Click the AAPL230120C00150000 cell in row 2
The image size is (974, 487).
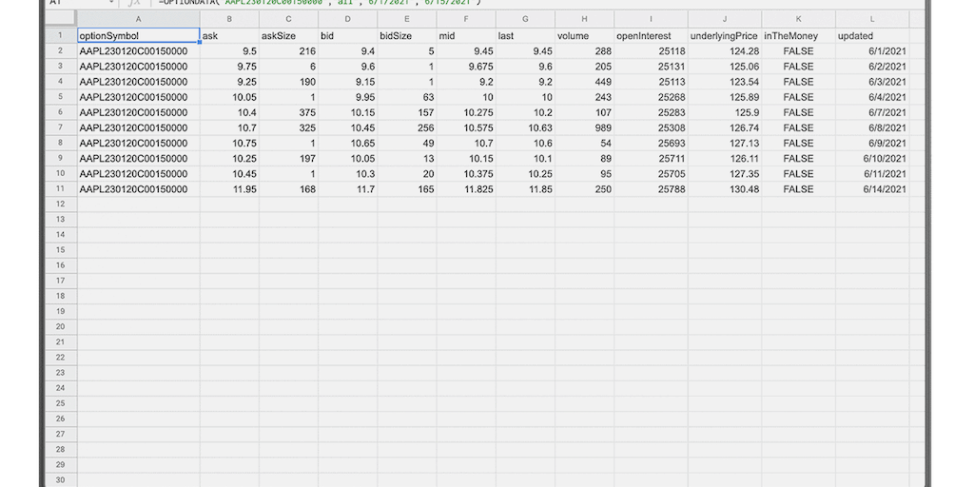point(139,51)
